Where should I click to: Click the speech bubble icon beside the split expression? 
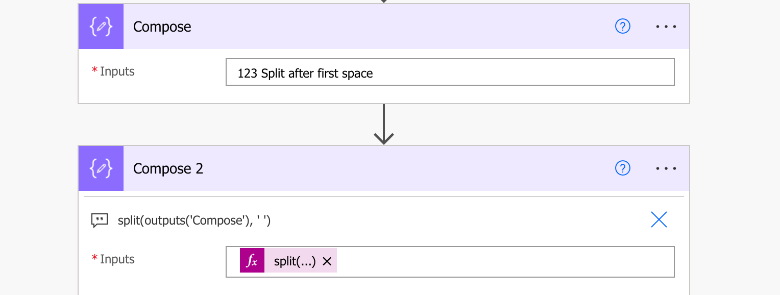pyautogui.click(x=100, y=220)
